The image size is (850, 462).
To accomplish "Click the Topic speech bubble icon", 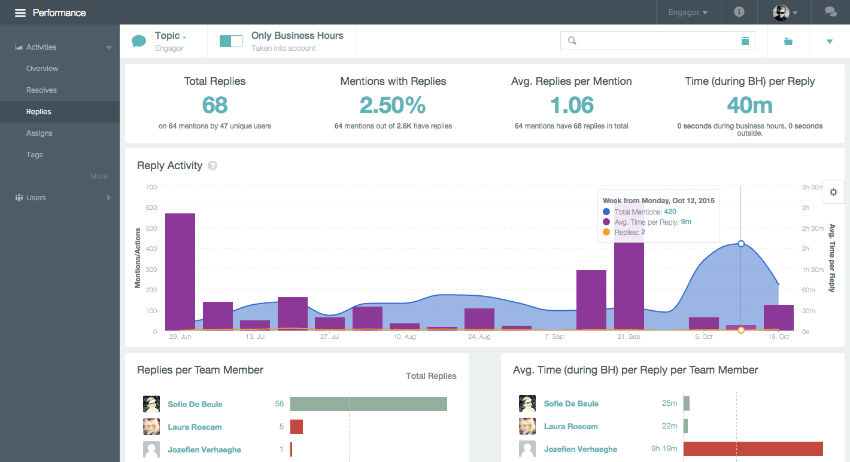I will (x=139, y=41).
